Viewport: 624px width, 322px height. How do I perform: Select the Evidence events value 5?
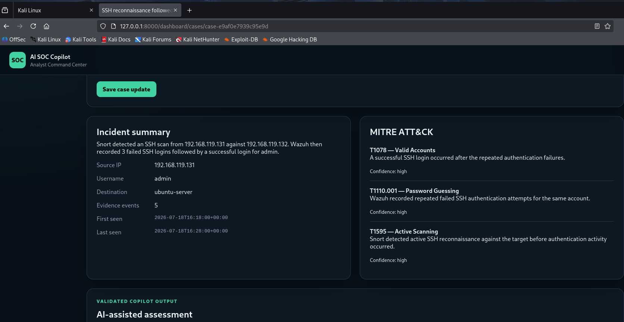tap(156, 205)
